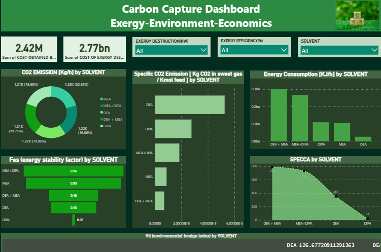Image resolution: width=381 pixels, height=252 pixels.
Task: Click the environmental benign index ticker text
Action: [320, 245]
